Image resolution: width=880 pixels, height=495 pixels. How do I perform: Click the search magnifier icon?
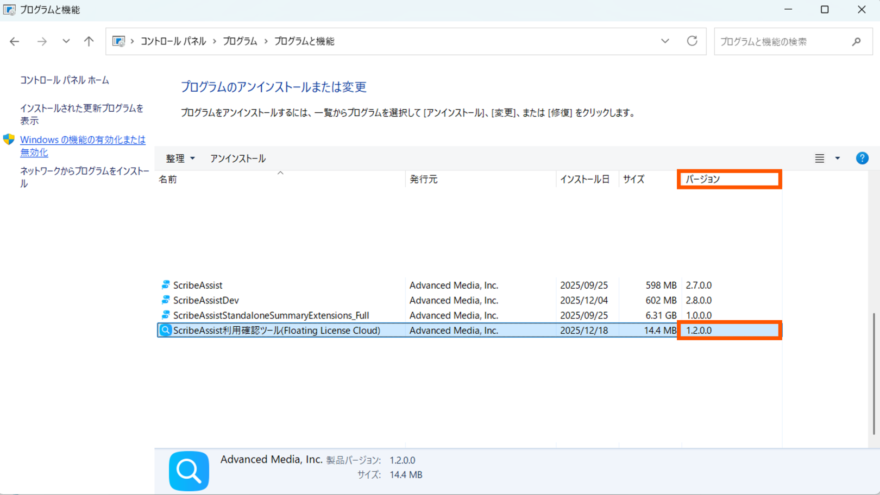tap(856, 42)
